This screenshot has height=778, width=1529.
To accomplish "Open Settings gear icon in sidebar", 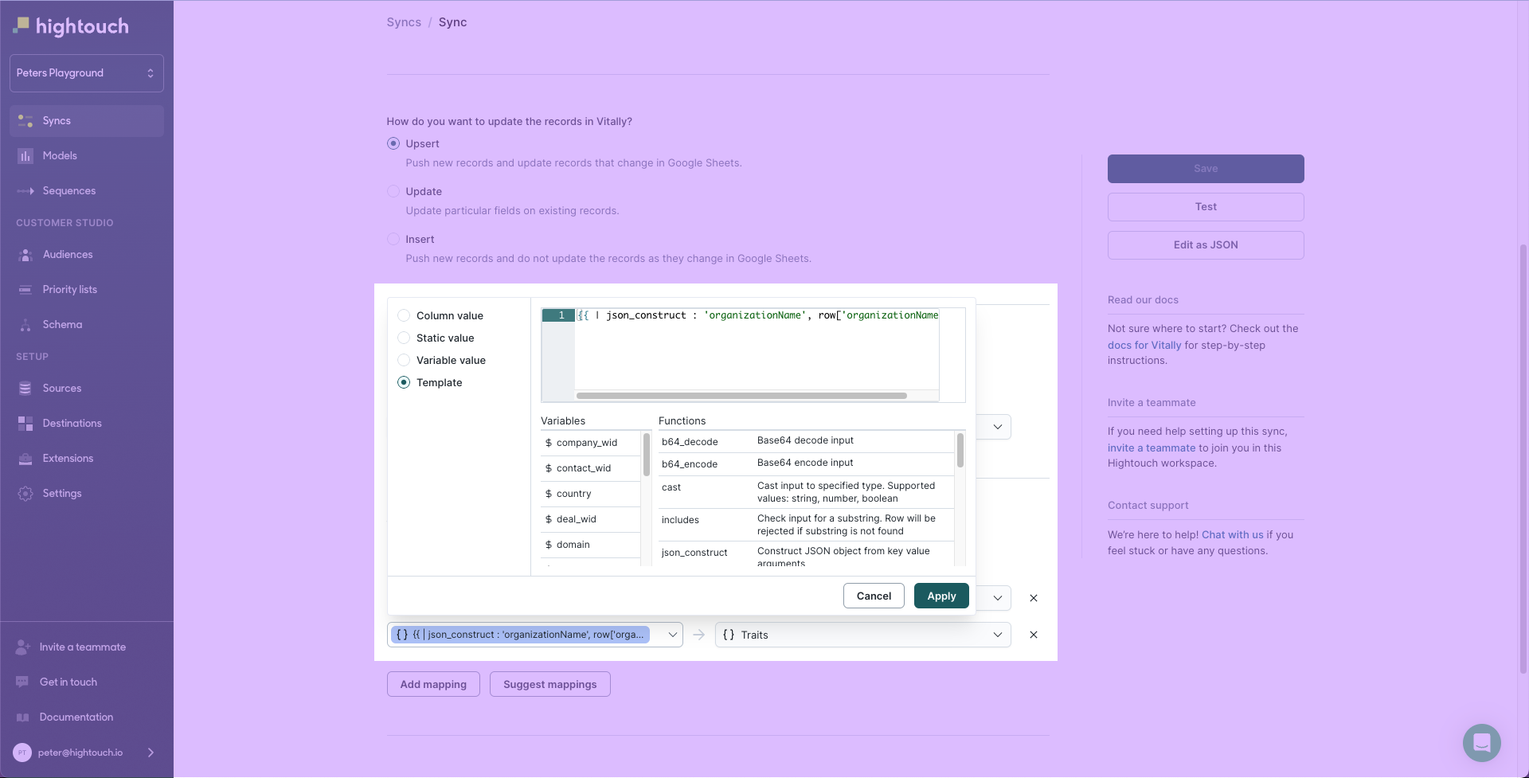I will click(25, 494).
